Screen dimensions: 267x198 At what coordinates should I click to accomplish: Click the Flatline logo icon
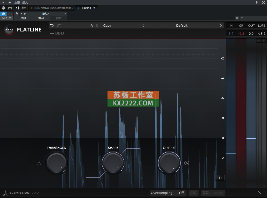tap(9, 30)
